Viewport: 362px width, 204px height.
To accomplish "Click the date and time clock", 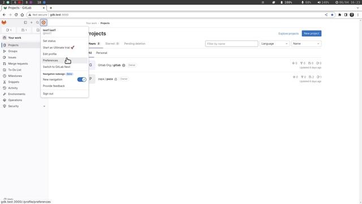I will [347, 2].
